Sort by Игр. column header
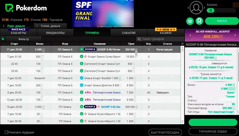239x136 pixels. 148,44
